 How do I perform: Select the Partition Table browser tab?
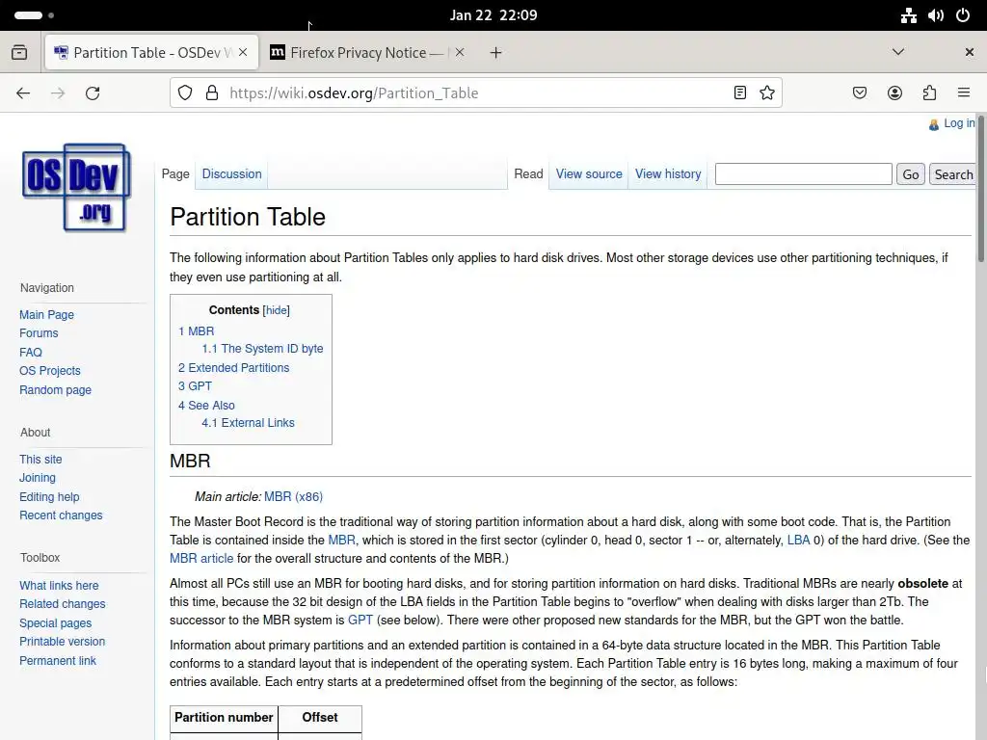tap(151, 53)
